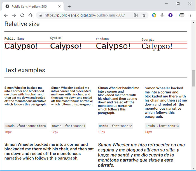The height and width of the screenshot is (171, 196).
Task: Click the Calypso! sample under Georgia
Action: coord(157,46)
